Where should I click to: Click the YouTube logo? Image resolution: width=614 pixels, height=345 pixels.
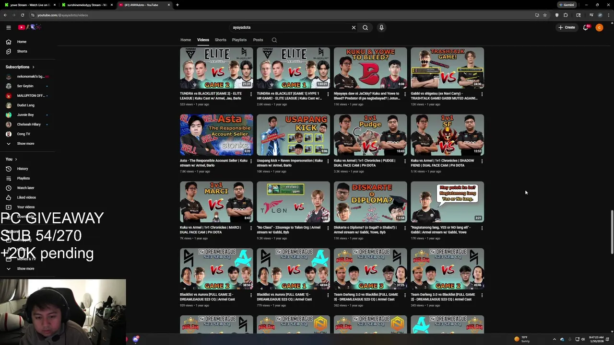[30, 27]
